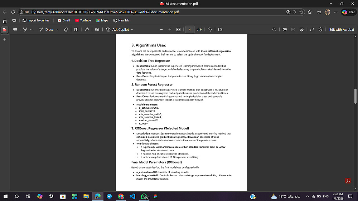This screenshot has width=358, height=201.
Task: Select the Erase tool
Action: (x=66, y=29)
